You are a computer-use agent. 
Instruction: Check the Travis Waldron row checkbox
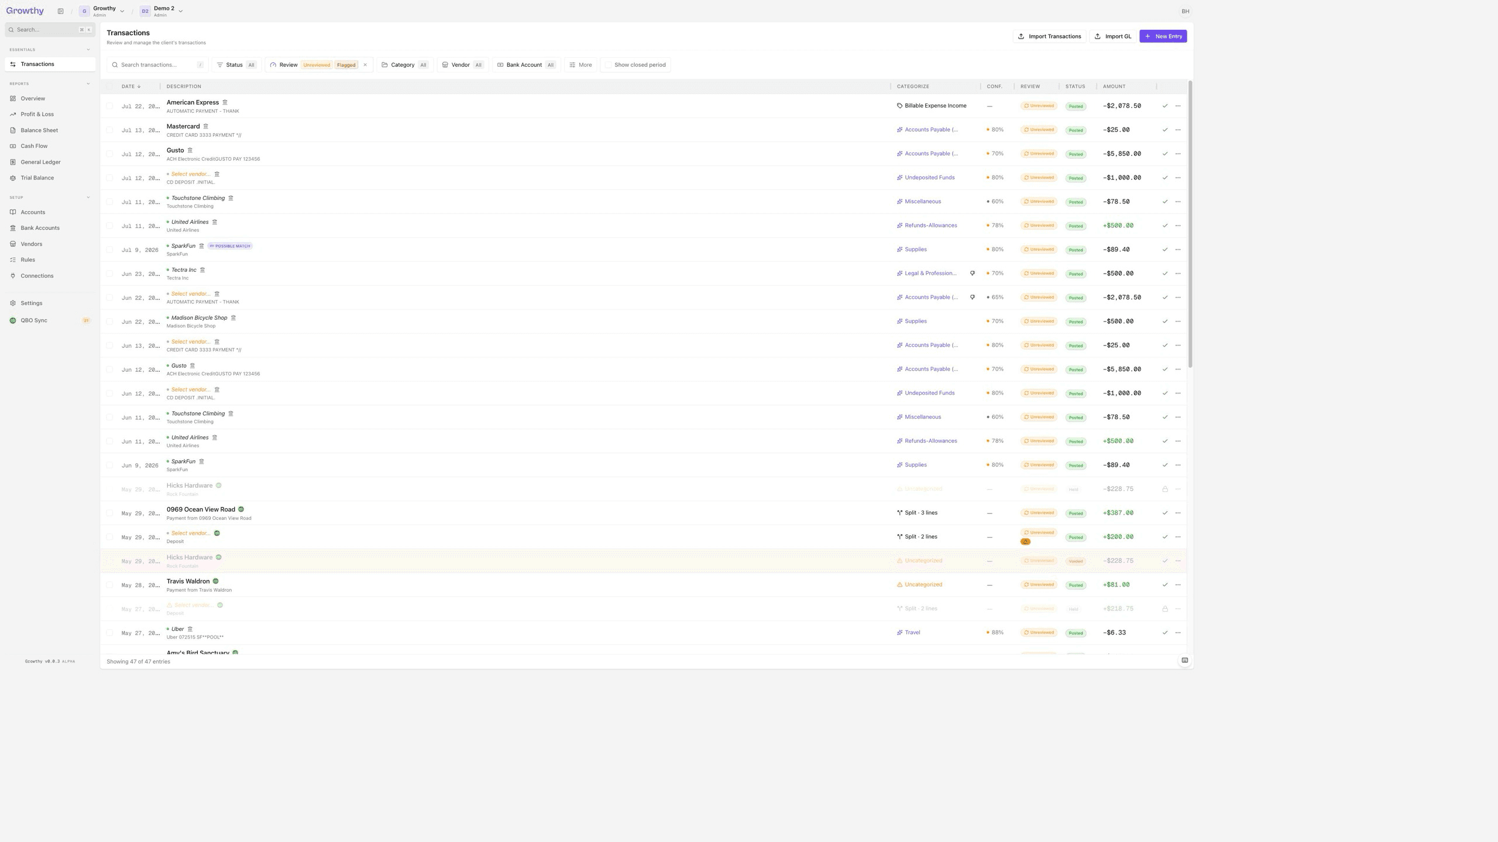(x=109, y=585)
